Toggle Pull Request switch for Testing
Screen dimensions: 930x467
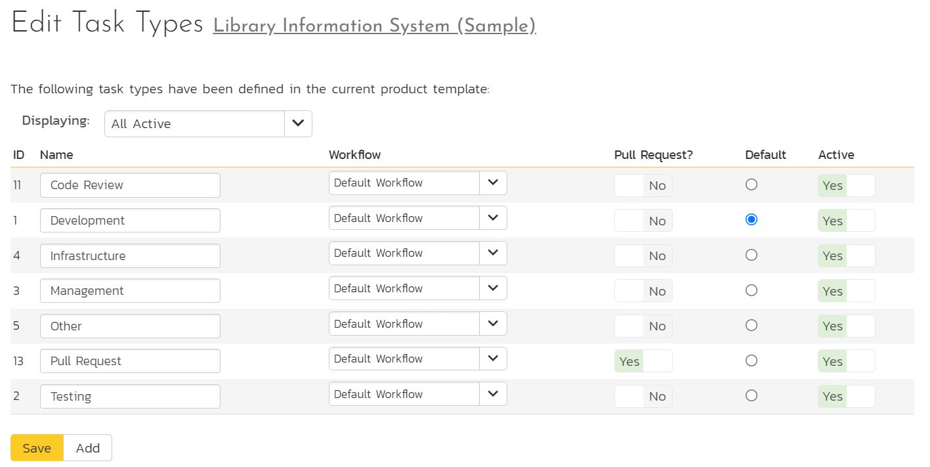pyautogui.click(x=643, y=397)
